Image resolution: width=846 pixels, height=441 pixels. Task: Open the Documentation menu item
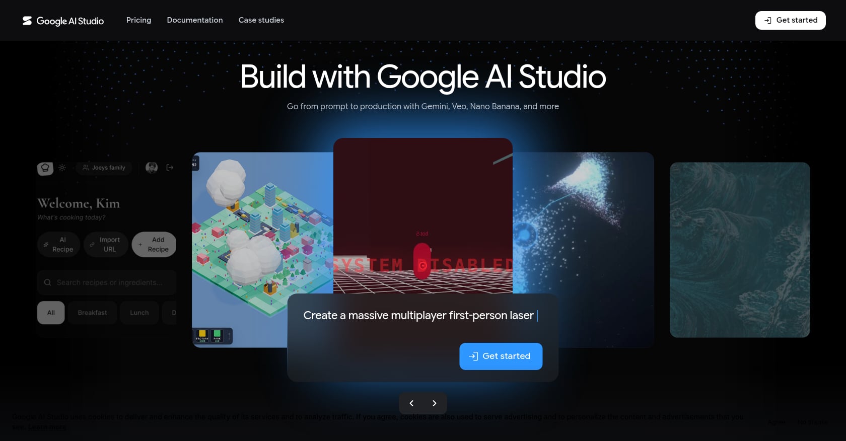tap(195, 20)
